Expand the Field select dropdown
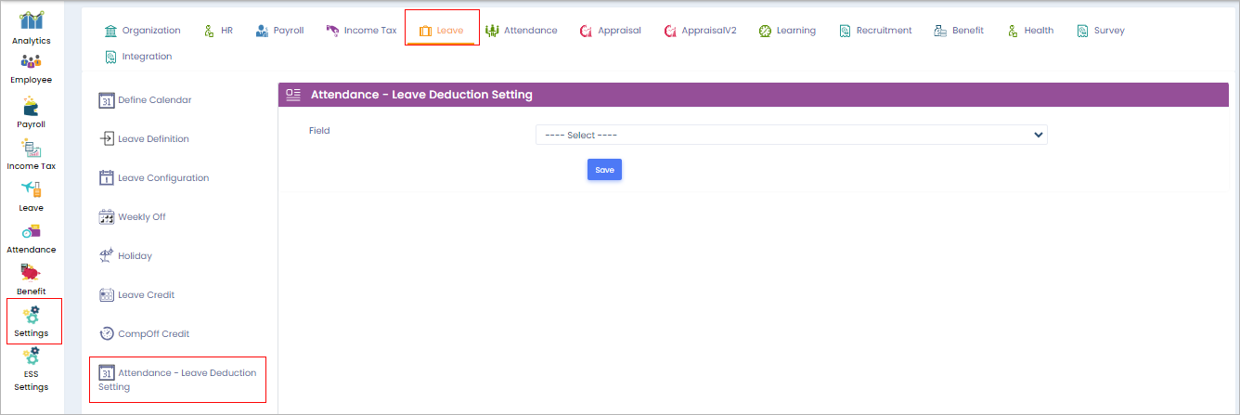 coord(791,136)
